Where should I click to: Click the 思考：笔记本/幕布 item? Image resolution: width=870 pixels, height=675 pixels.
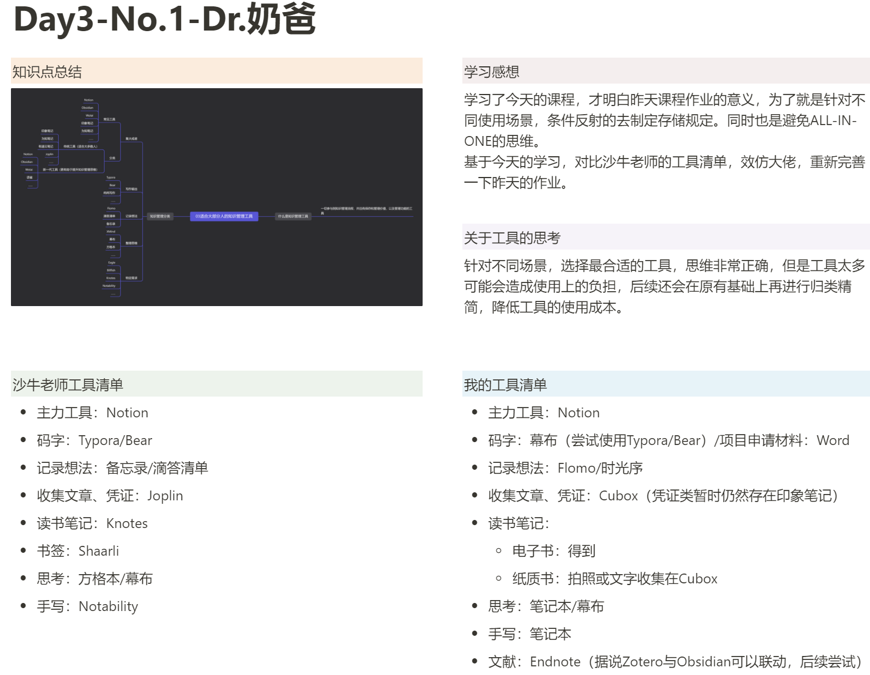point(547,606)
